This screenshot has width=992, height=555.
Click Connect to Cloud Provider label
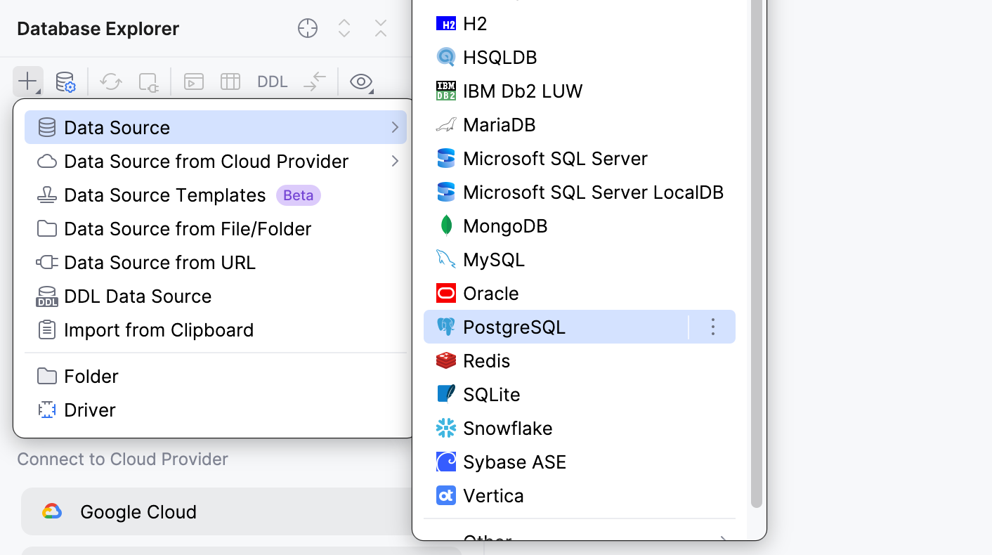(123, 459)
